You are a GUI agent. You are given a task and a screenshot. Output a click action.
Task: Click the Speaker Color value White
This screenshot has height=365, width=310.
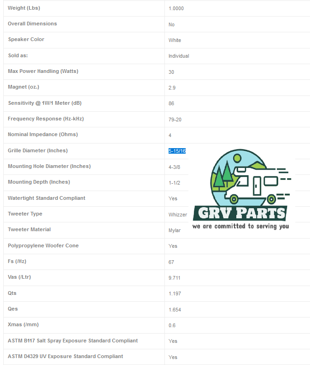[x=175, y=40]
